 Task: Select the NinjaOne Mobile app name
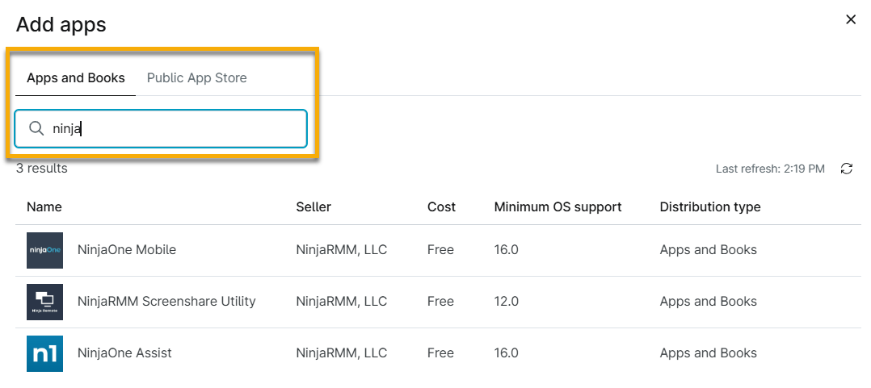click(126, 250)
